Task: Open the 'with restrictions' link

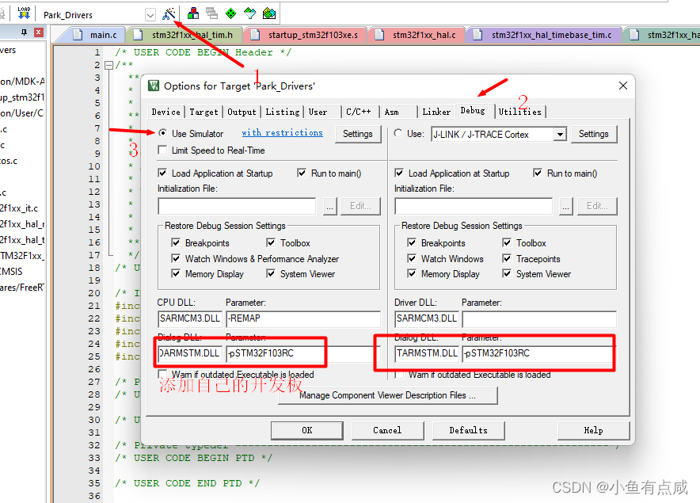Action: tap(282, 132)
